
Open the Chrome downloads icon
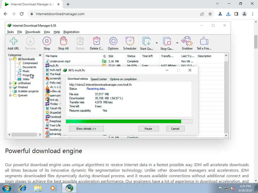click(x=228, y=14)
